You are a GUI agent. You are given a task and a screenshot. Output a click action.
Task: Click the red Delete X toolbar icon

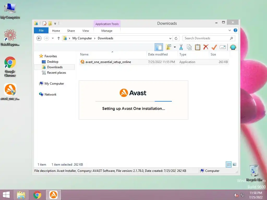point(206,47)
